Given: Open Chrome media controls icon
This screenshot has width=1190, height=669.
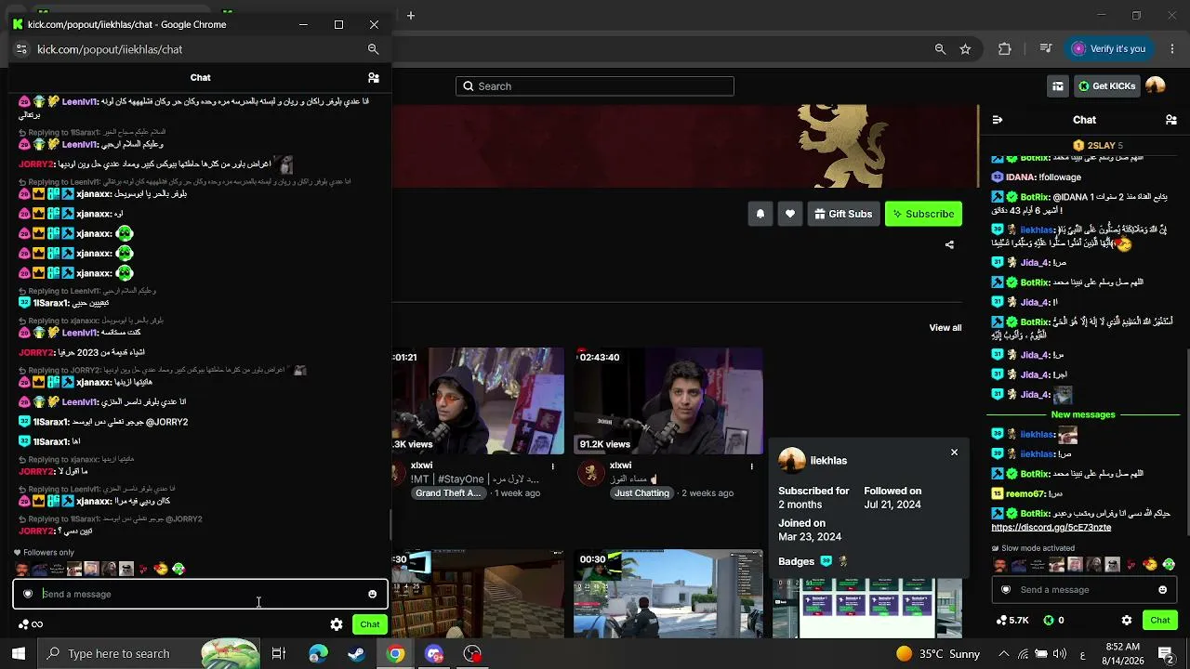Looking at the screenshot, I should pyautogui.click(x=1046, y=49).
